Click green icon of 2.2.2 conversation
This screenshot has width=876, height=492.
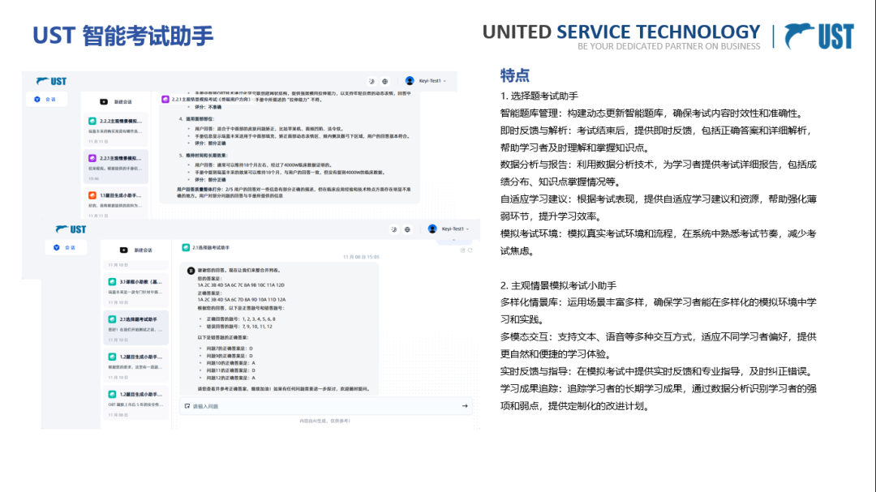tap(92, 121)
